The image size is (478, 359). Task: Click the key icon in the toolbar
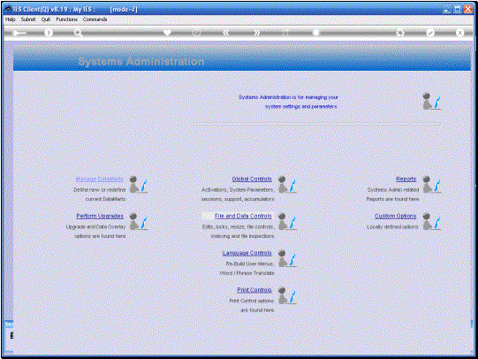(x=19, y=33)
